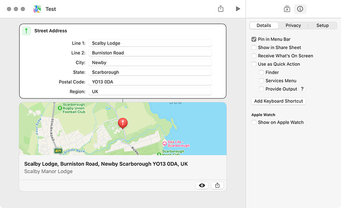341x208 pixels.
Task: Switch to the Privacy tab
Action: pos(293,25)
